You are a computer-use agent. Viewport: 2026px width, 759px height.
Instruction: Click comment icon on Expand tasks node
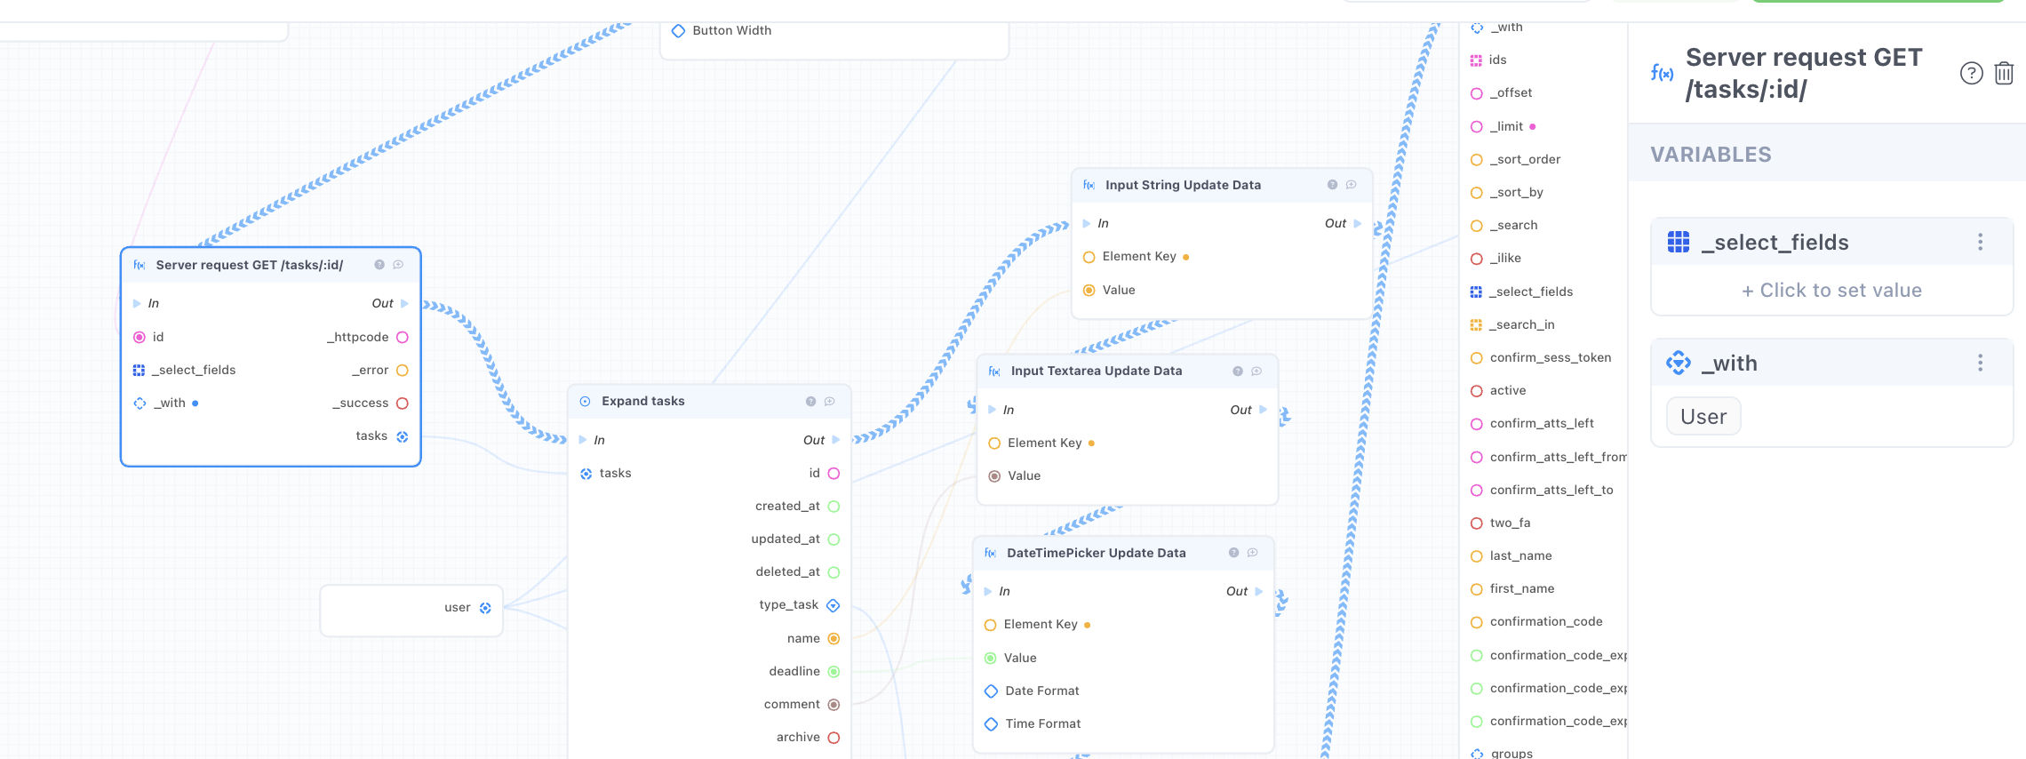(829, 402)
